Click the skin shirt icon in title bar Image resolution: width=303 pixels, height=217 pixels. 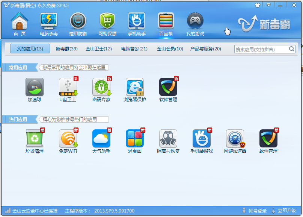(x=258, y=5)
